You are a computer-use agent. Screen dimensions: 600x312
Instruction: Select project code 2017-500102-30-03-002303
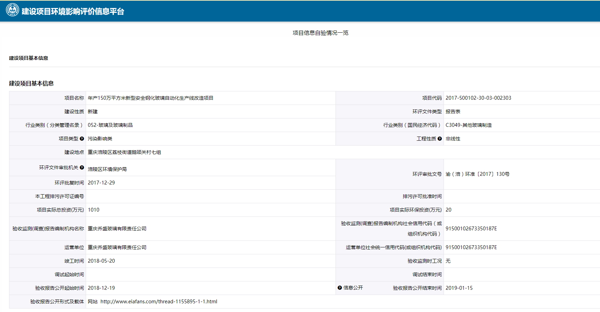coord(478,98)
